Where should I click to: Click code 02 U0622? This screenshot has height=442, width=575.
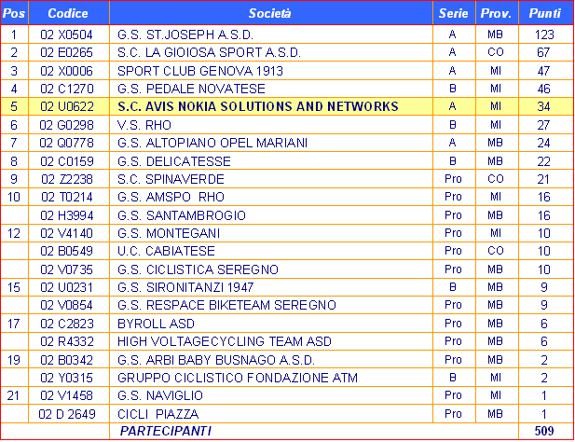coord(67,106)
